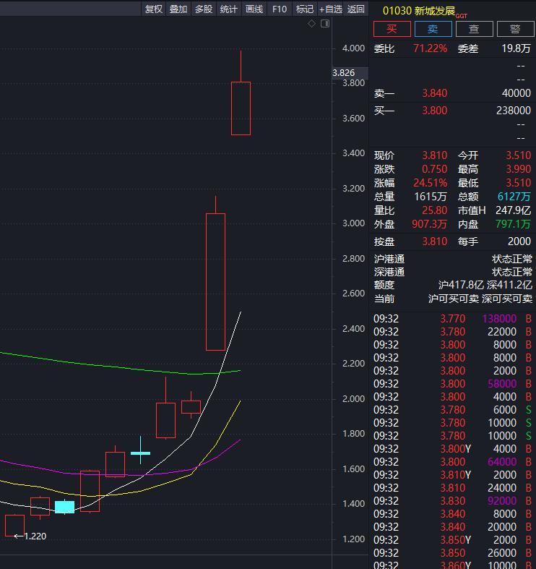
Task: Click the 标记 mark tool
Action: 305,9
